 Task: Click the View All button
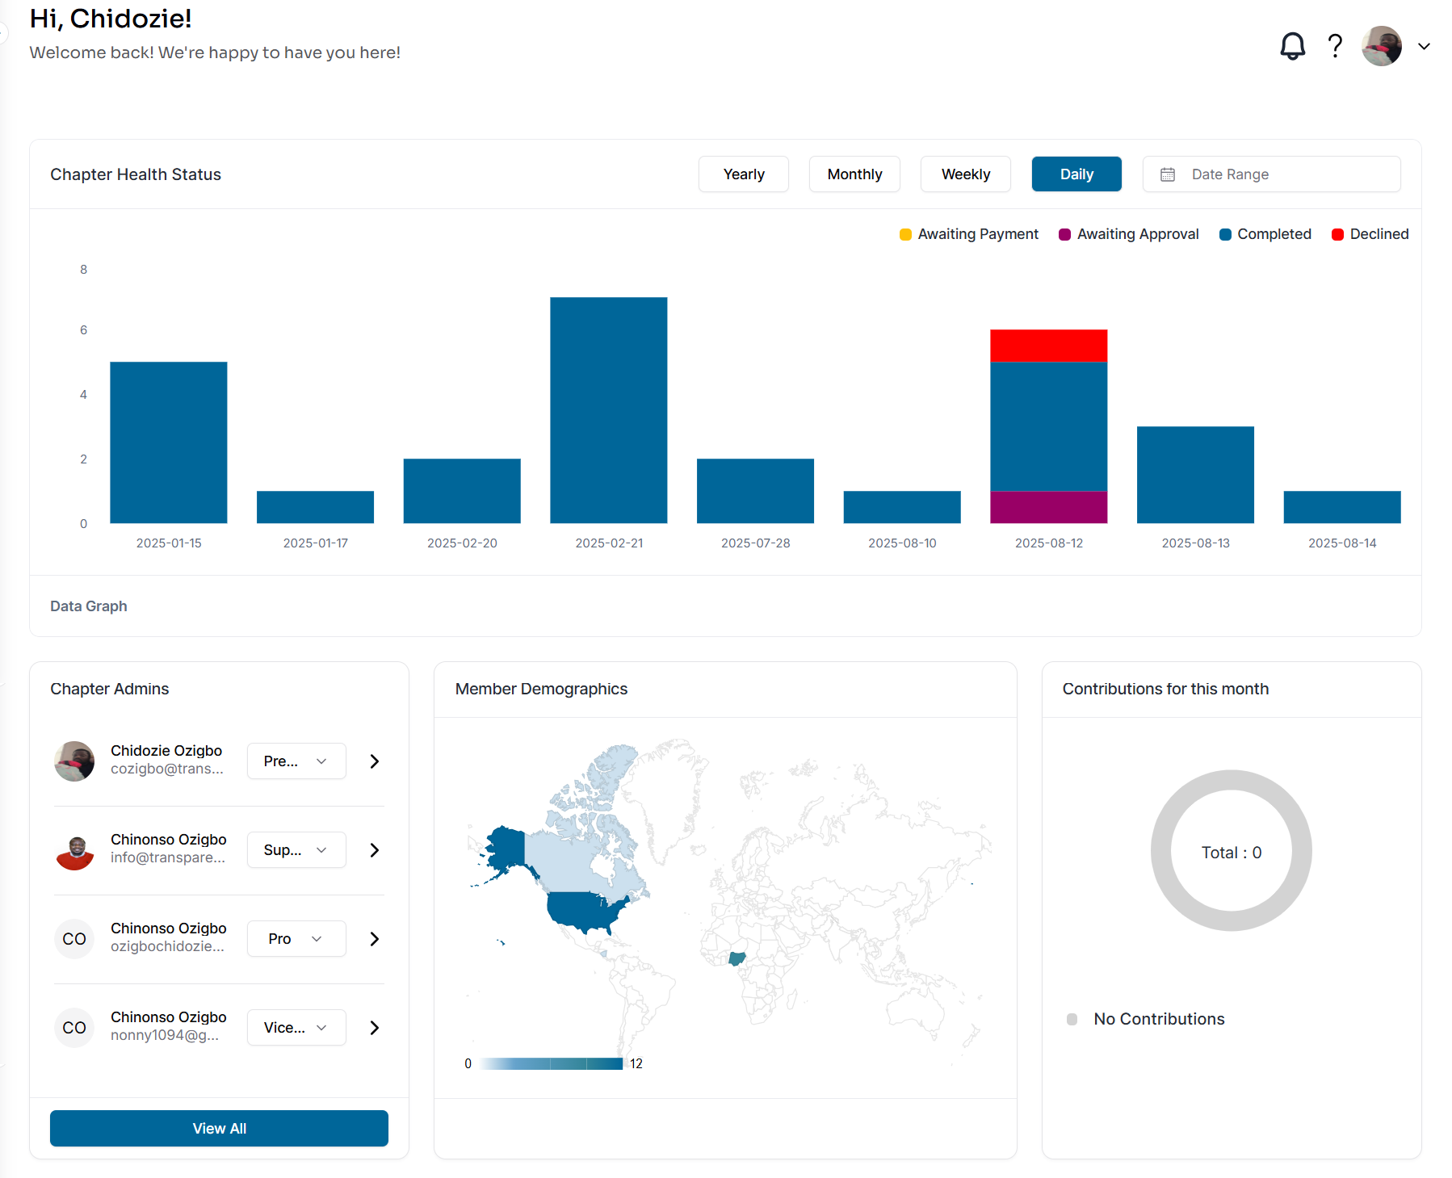[219, 1128]
